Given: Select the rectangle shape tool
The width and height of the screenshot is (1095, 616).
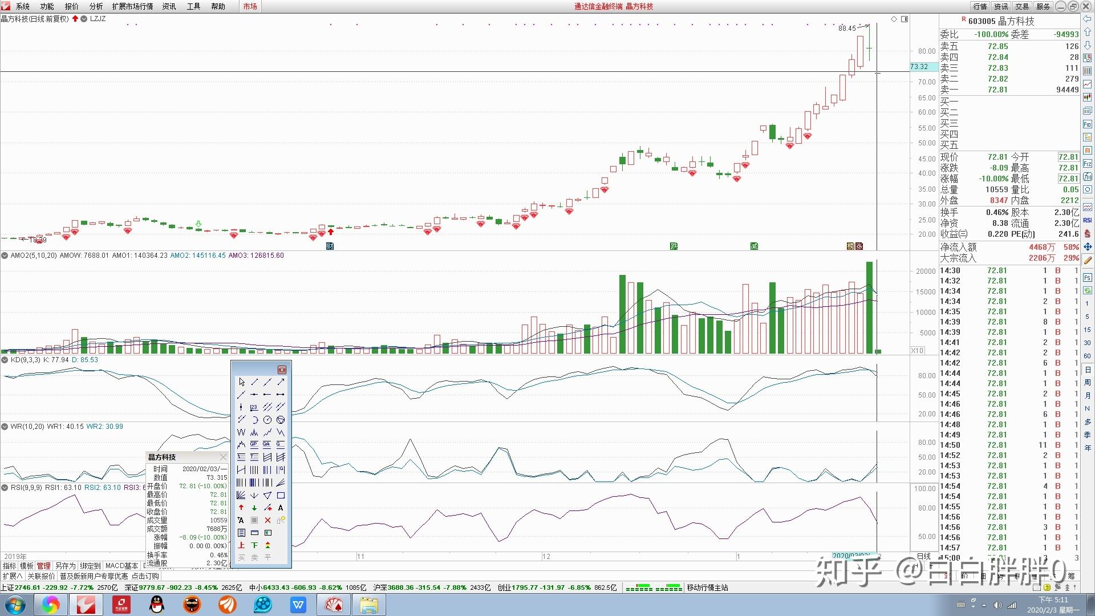Looking at the screenshot, I should [x=281, y=495].
